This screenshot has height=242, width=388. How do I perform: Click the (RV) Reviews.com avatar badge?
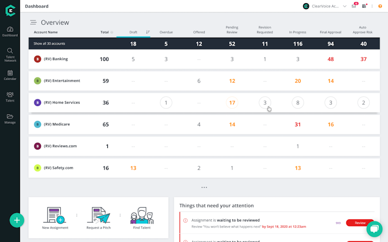pyautogui.click(x=37, y=146)
